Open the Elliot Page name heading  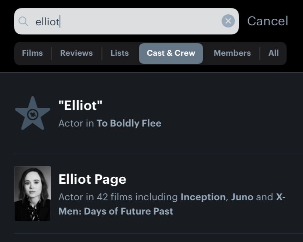point(92,179)
